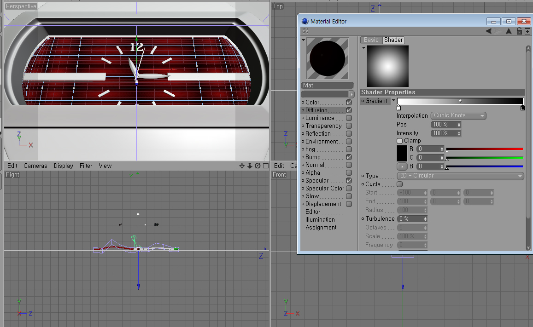Open the Assignment settings page
The height and width of the screenshot is (327, 533).
(x=321, y=227)
